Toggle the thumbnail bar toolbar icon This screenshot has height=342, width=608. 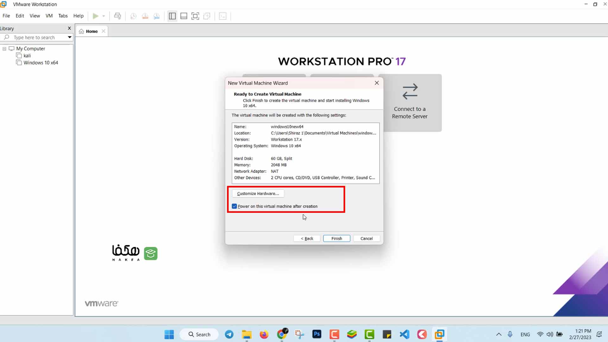184,16
